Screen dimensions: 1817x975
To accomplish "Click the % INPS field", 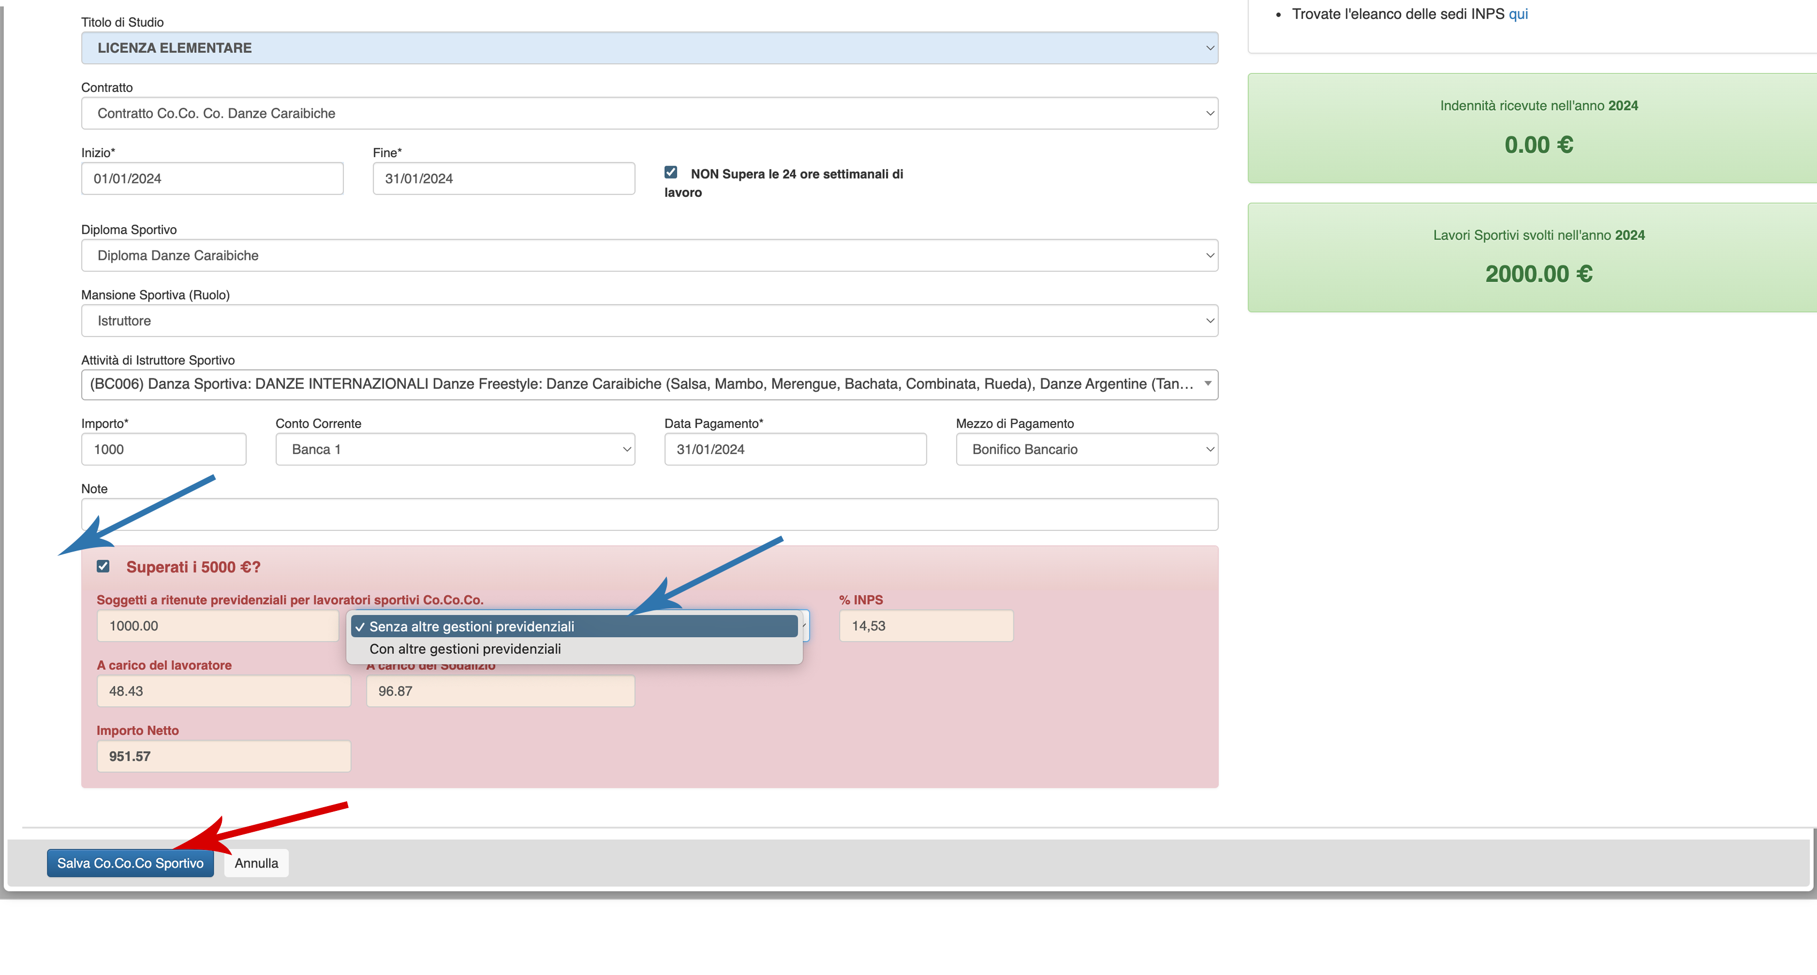I will (926, 626).
